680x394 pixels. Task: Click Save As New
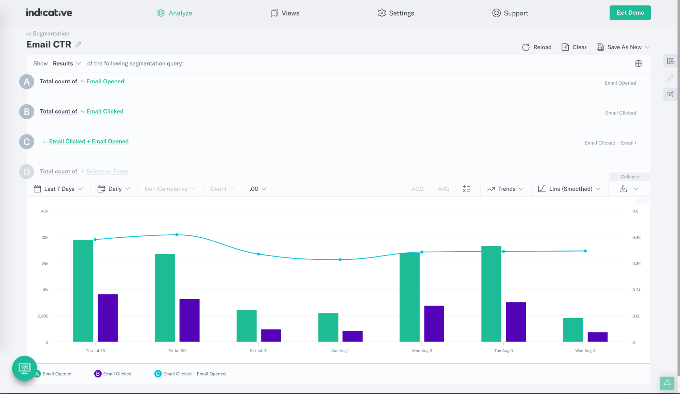pyautogui.click(x=619, y=47)
